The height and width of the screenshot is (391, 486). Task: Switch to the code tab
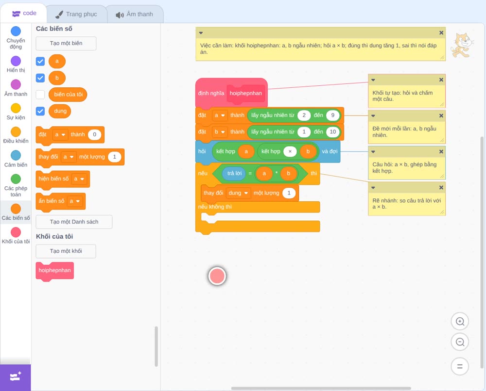(x=24, y=13)
